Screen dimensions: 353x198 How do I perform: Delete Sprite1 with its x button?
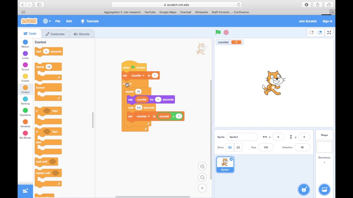point(231,159)
